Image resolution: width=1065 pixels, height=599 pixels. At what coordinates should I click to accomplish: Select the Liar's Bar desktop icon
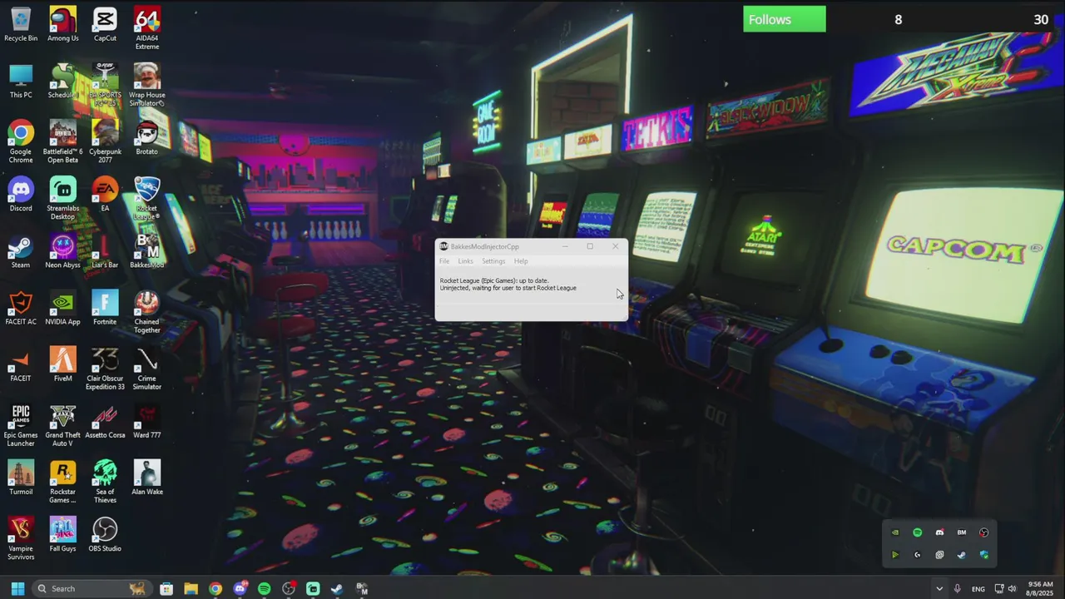105,250
